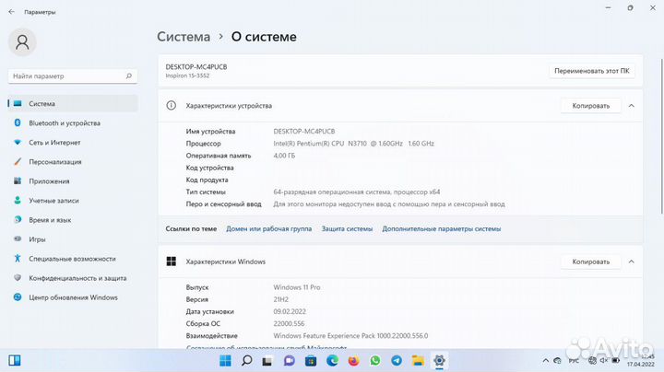This screenshot has width=664, height=372.
Task: Click device name value DESKTOP-MC4PUCB
Action: point(304,131)
